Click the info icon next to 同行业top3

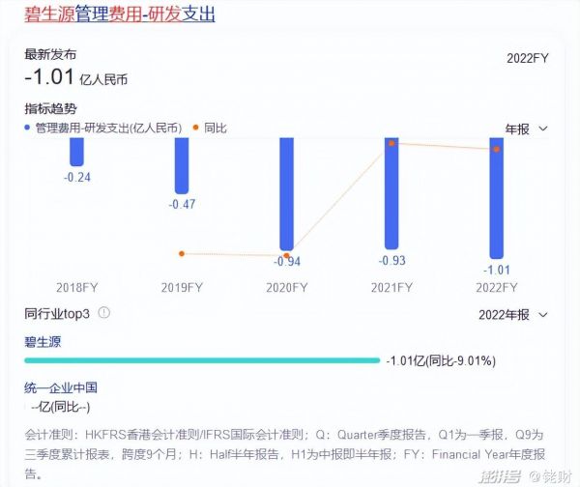[x=104, y=313]
